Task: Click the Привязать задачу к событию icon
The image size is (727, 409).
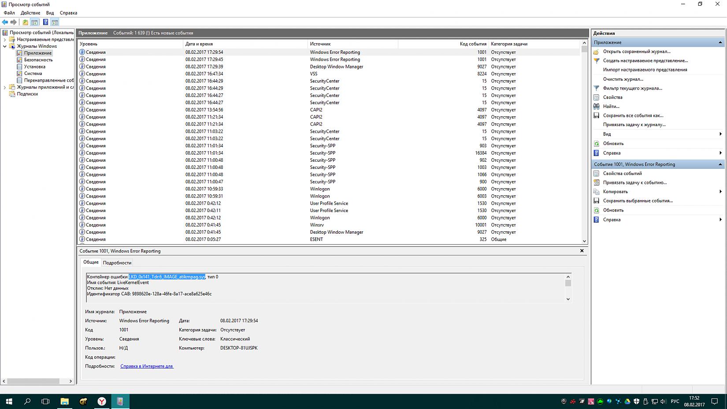Action: (x=596, y=182)
